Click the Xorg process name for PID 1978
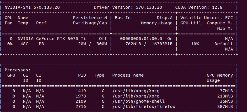 coord(136,96)
